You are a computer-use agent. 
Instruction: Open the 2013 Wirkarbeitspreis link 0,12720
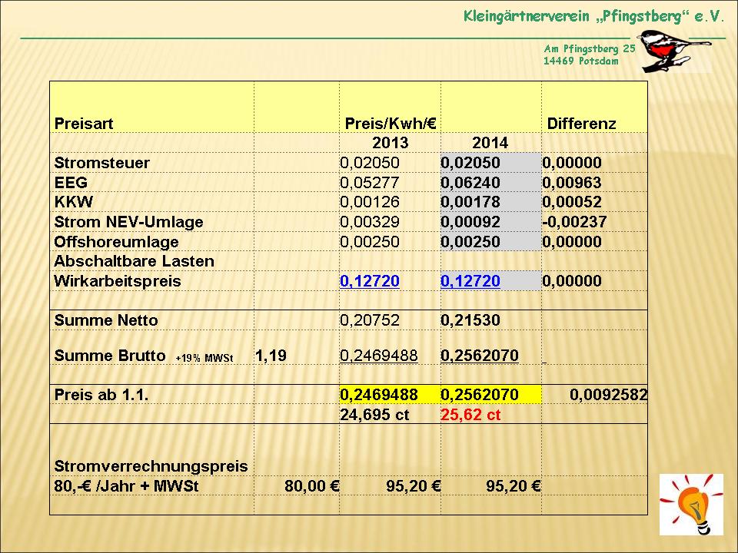click(370, 281)
